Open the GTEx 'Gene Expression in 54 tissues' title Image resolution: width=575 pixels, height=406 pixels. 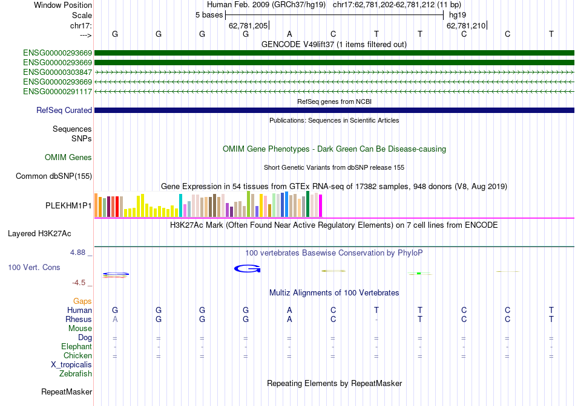click(334, 186)
